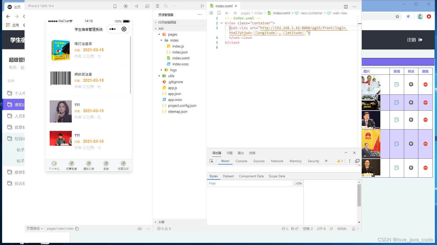The image size is (437, 245).
Task: Fold the view container code block
Action: 221,23
